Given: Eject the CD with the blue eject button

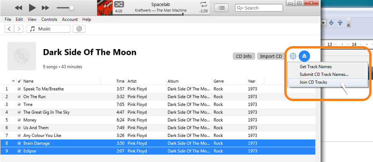Looking at the screenshot, I should pyautogui.click(x=304, y=56).
